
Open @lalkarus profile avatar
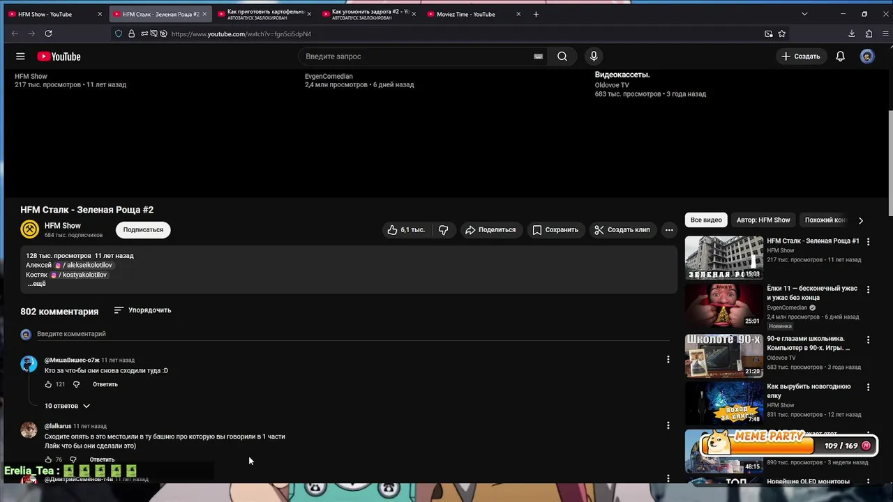pos(29,429)
